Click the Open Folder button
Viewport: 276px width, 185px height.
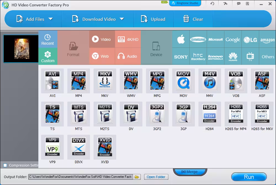pos(156,177)
